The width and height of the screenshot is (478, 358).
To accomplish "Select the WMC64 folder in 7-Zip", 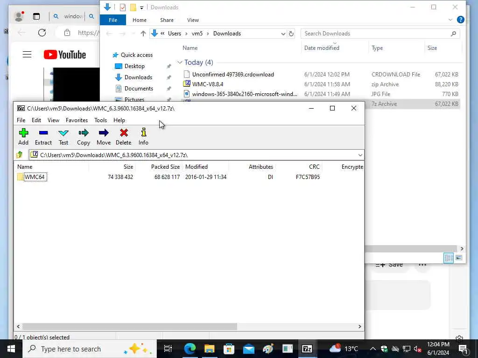I will click(32, 177).
